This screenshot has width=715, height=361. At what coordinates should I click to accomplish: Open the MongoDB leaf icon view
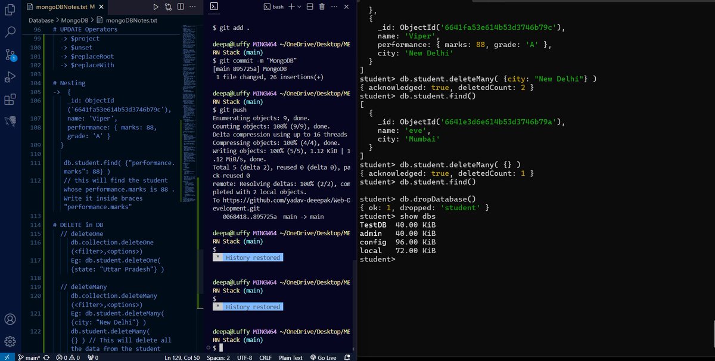pyautogui.click(x=10, y=122)
